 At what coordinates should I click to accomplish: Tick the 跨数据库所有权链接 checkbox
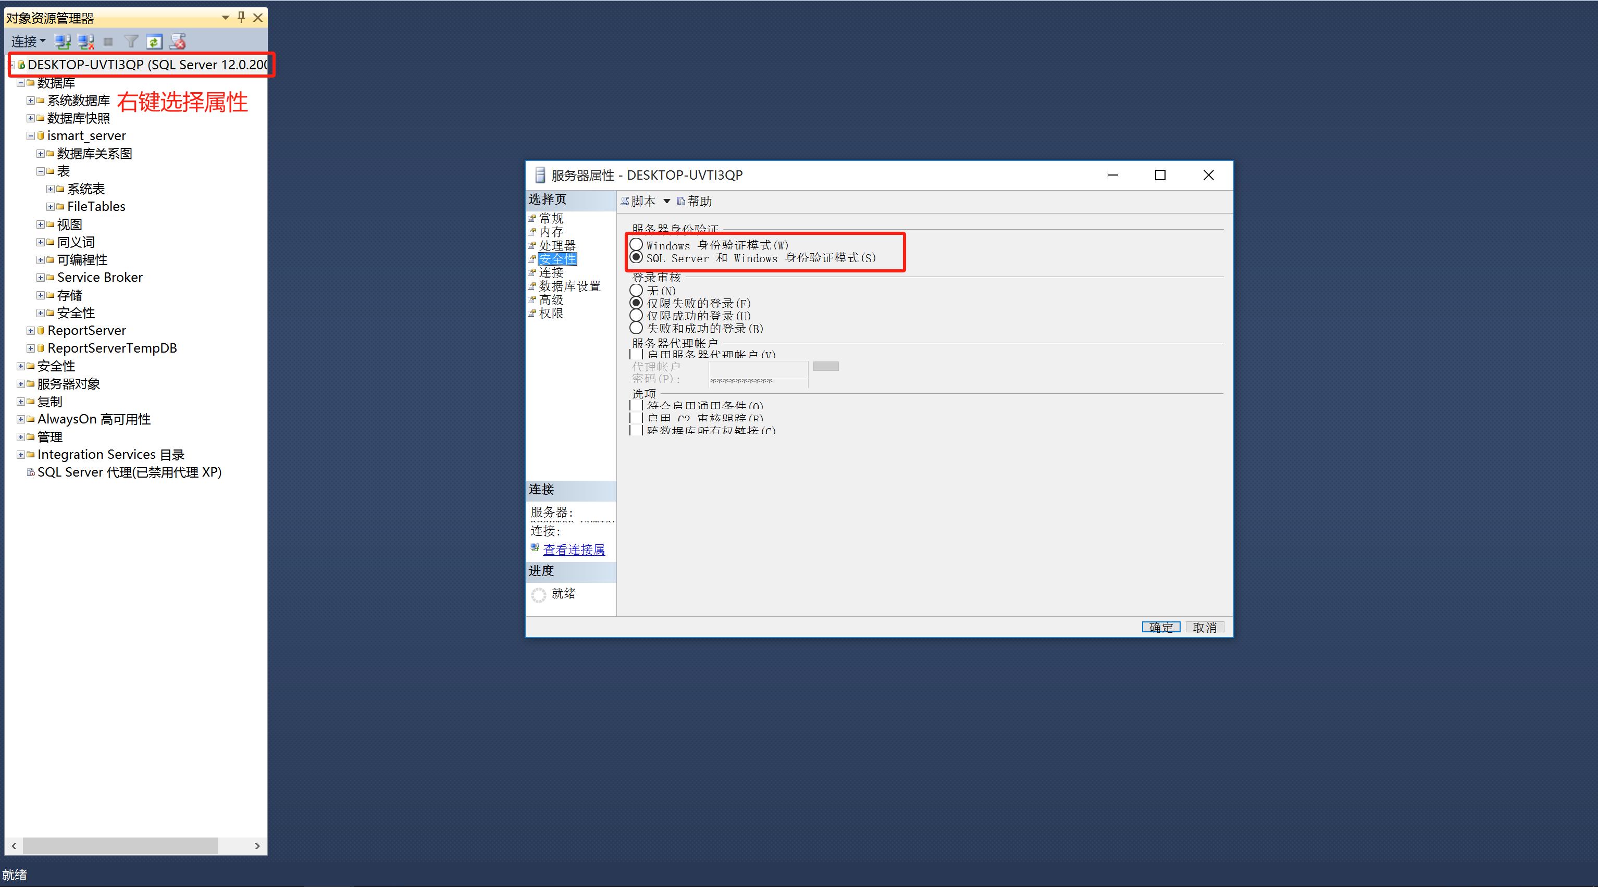(x=637, y=430)
